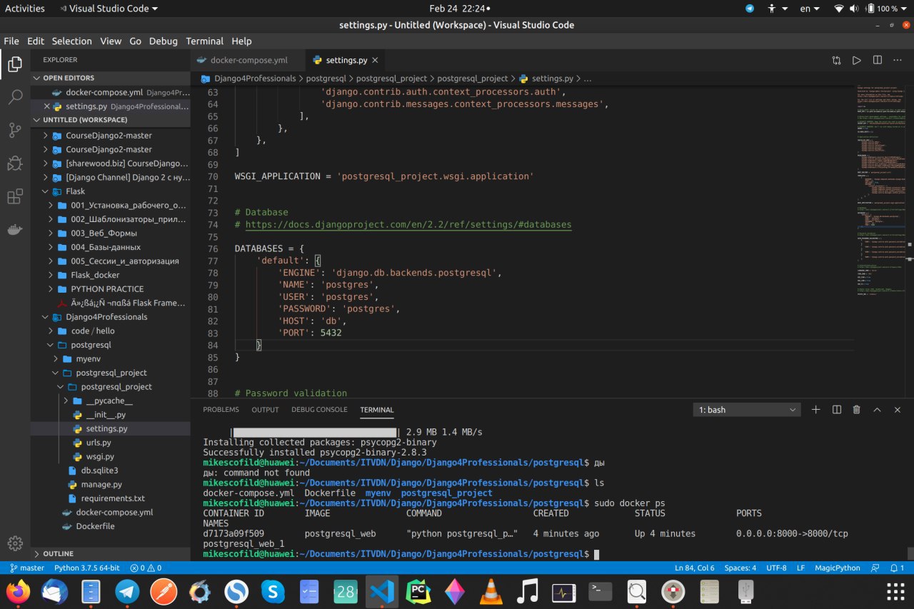This screenshot has width=914, height=609.
Task: Split the editor to the right
Action: coord(878,61)
